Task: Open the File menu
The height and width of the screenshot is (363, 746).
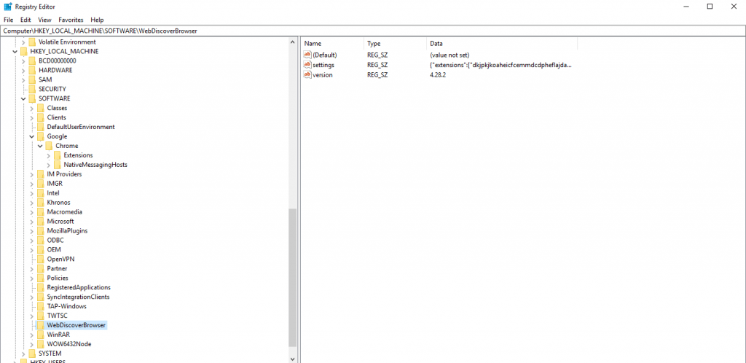Action: coord(8,20)
